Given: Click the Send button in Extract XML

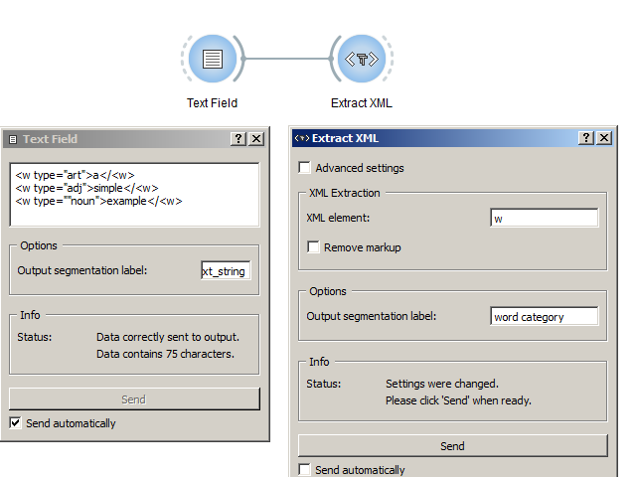Looking at the screenshot, I should coord(453,446).
